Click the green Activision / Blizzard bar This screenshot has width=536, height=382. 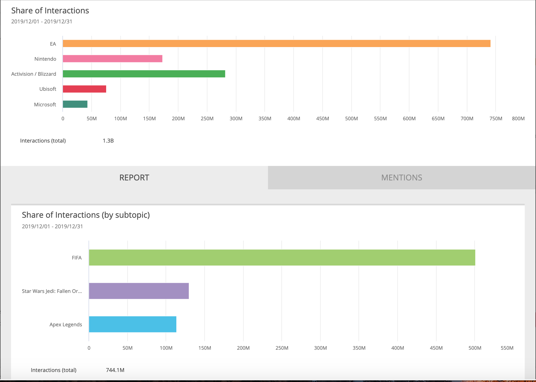pos(144,74)
